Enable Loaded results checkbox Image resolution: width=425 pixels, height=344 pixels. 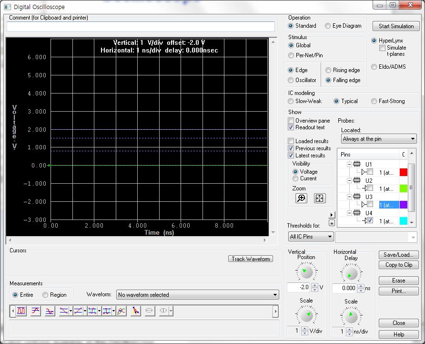(291, 141)
